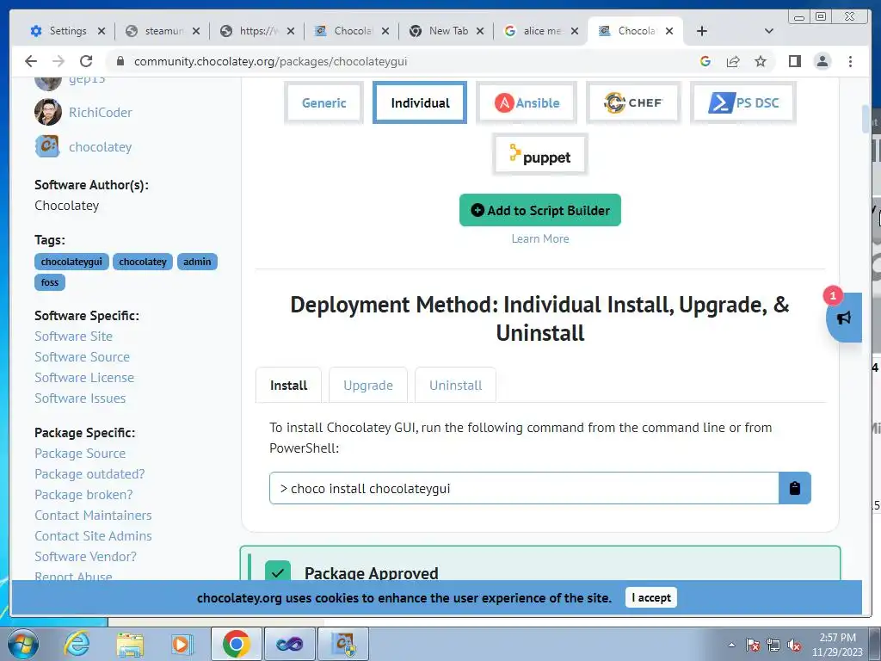Expand the tab search chevron

coord(769,31)
